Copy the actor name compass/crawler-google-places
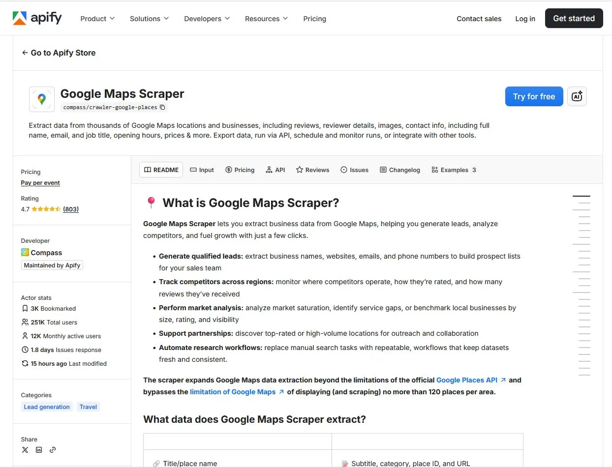Image resolution: width=612 pixels, height=468 pixels. click(x=163, y=107)
